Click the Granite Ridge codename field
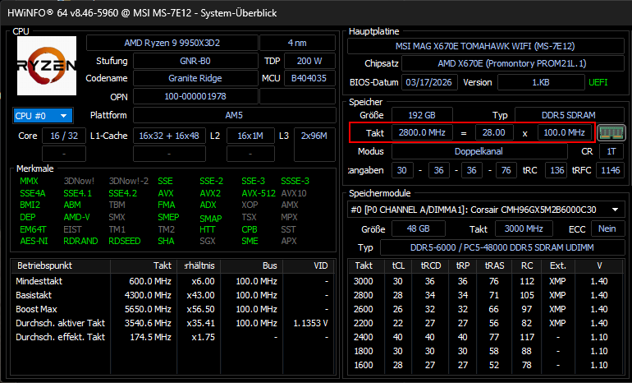Image resolution: width=632 pixels, height=383 pixels. coord(195,78)
